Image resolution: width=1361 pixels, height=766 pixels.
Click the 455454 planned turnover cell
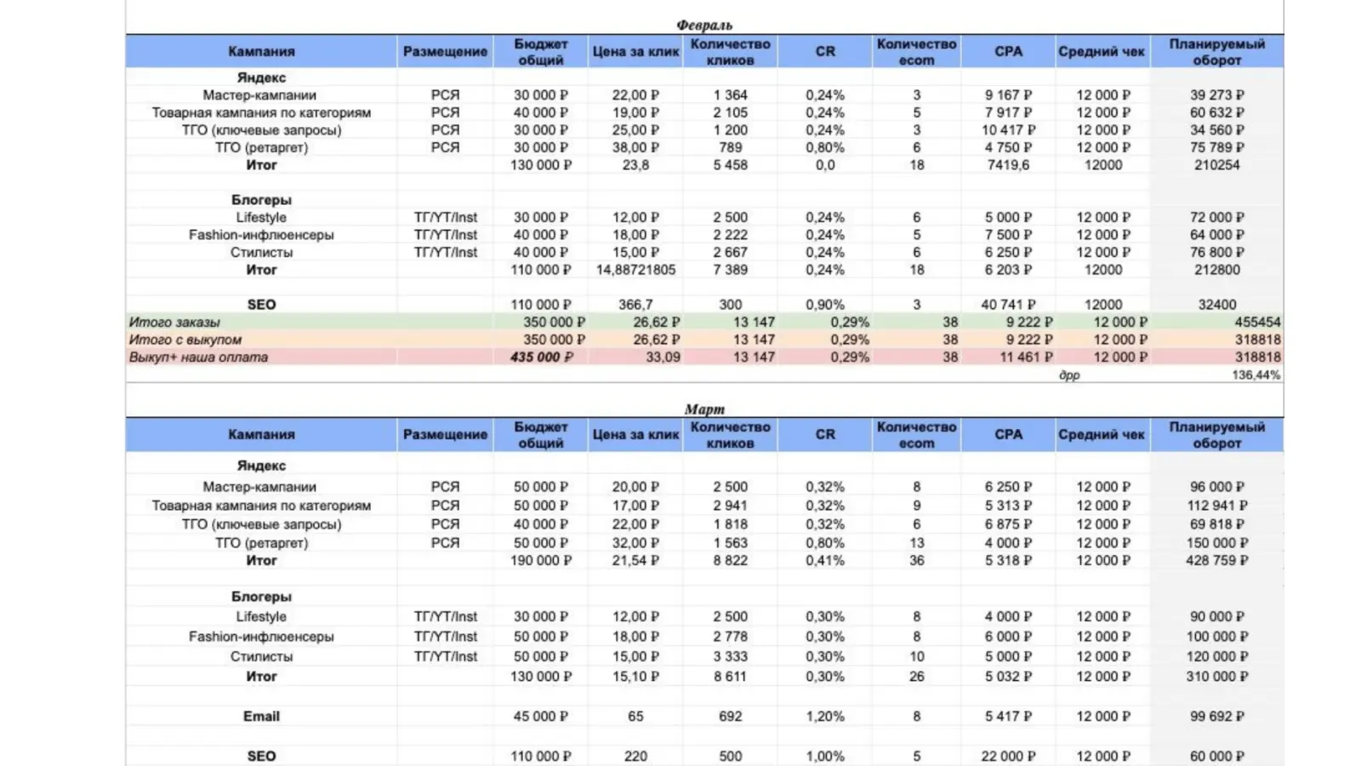tap(1257, 322)
